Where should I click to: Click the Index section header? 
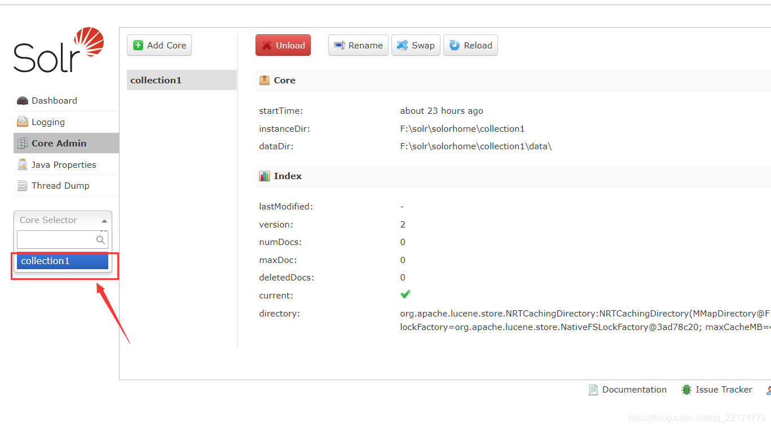[x=513, y=176]
